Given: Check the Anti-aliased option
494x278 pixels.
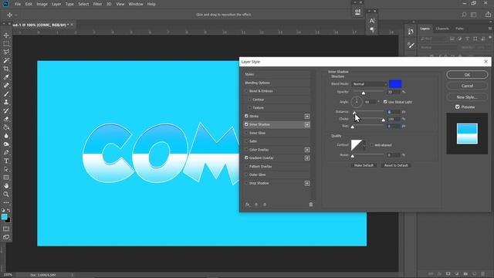Looking at the screenshot, I should click(x=372, y=145).
